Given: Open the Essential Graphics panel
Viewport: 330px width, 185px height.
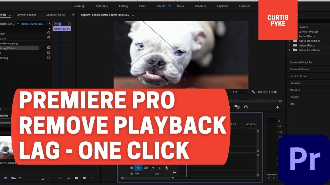Looking at the screenshot, I should [301, 62].
